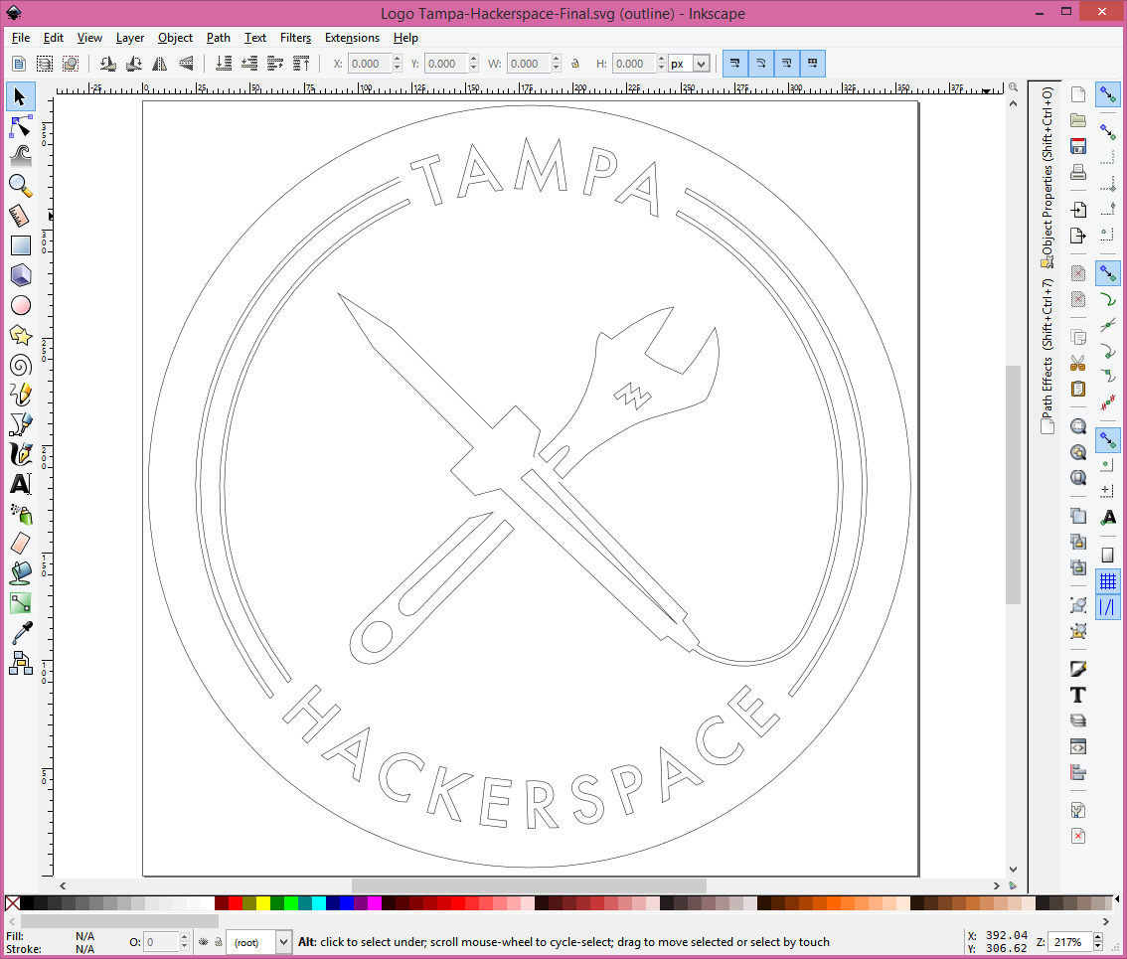The width and height of the screenshot is (1127, 959).
Task: Open the Extensions menu
Action: coord(352,38)
